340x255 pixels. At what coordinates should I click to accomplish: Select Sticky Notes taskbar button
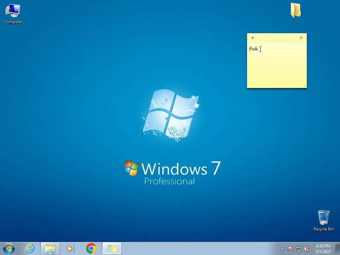tap(112, 248)
